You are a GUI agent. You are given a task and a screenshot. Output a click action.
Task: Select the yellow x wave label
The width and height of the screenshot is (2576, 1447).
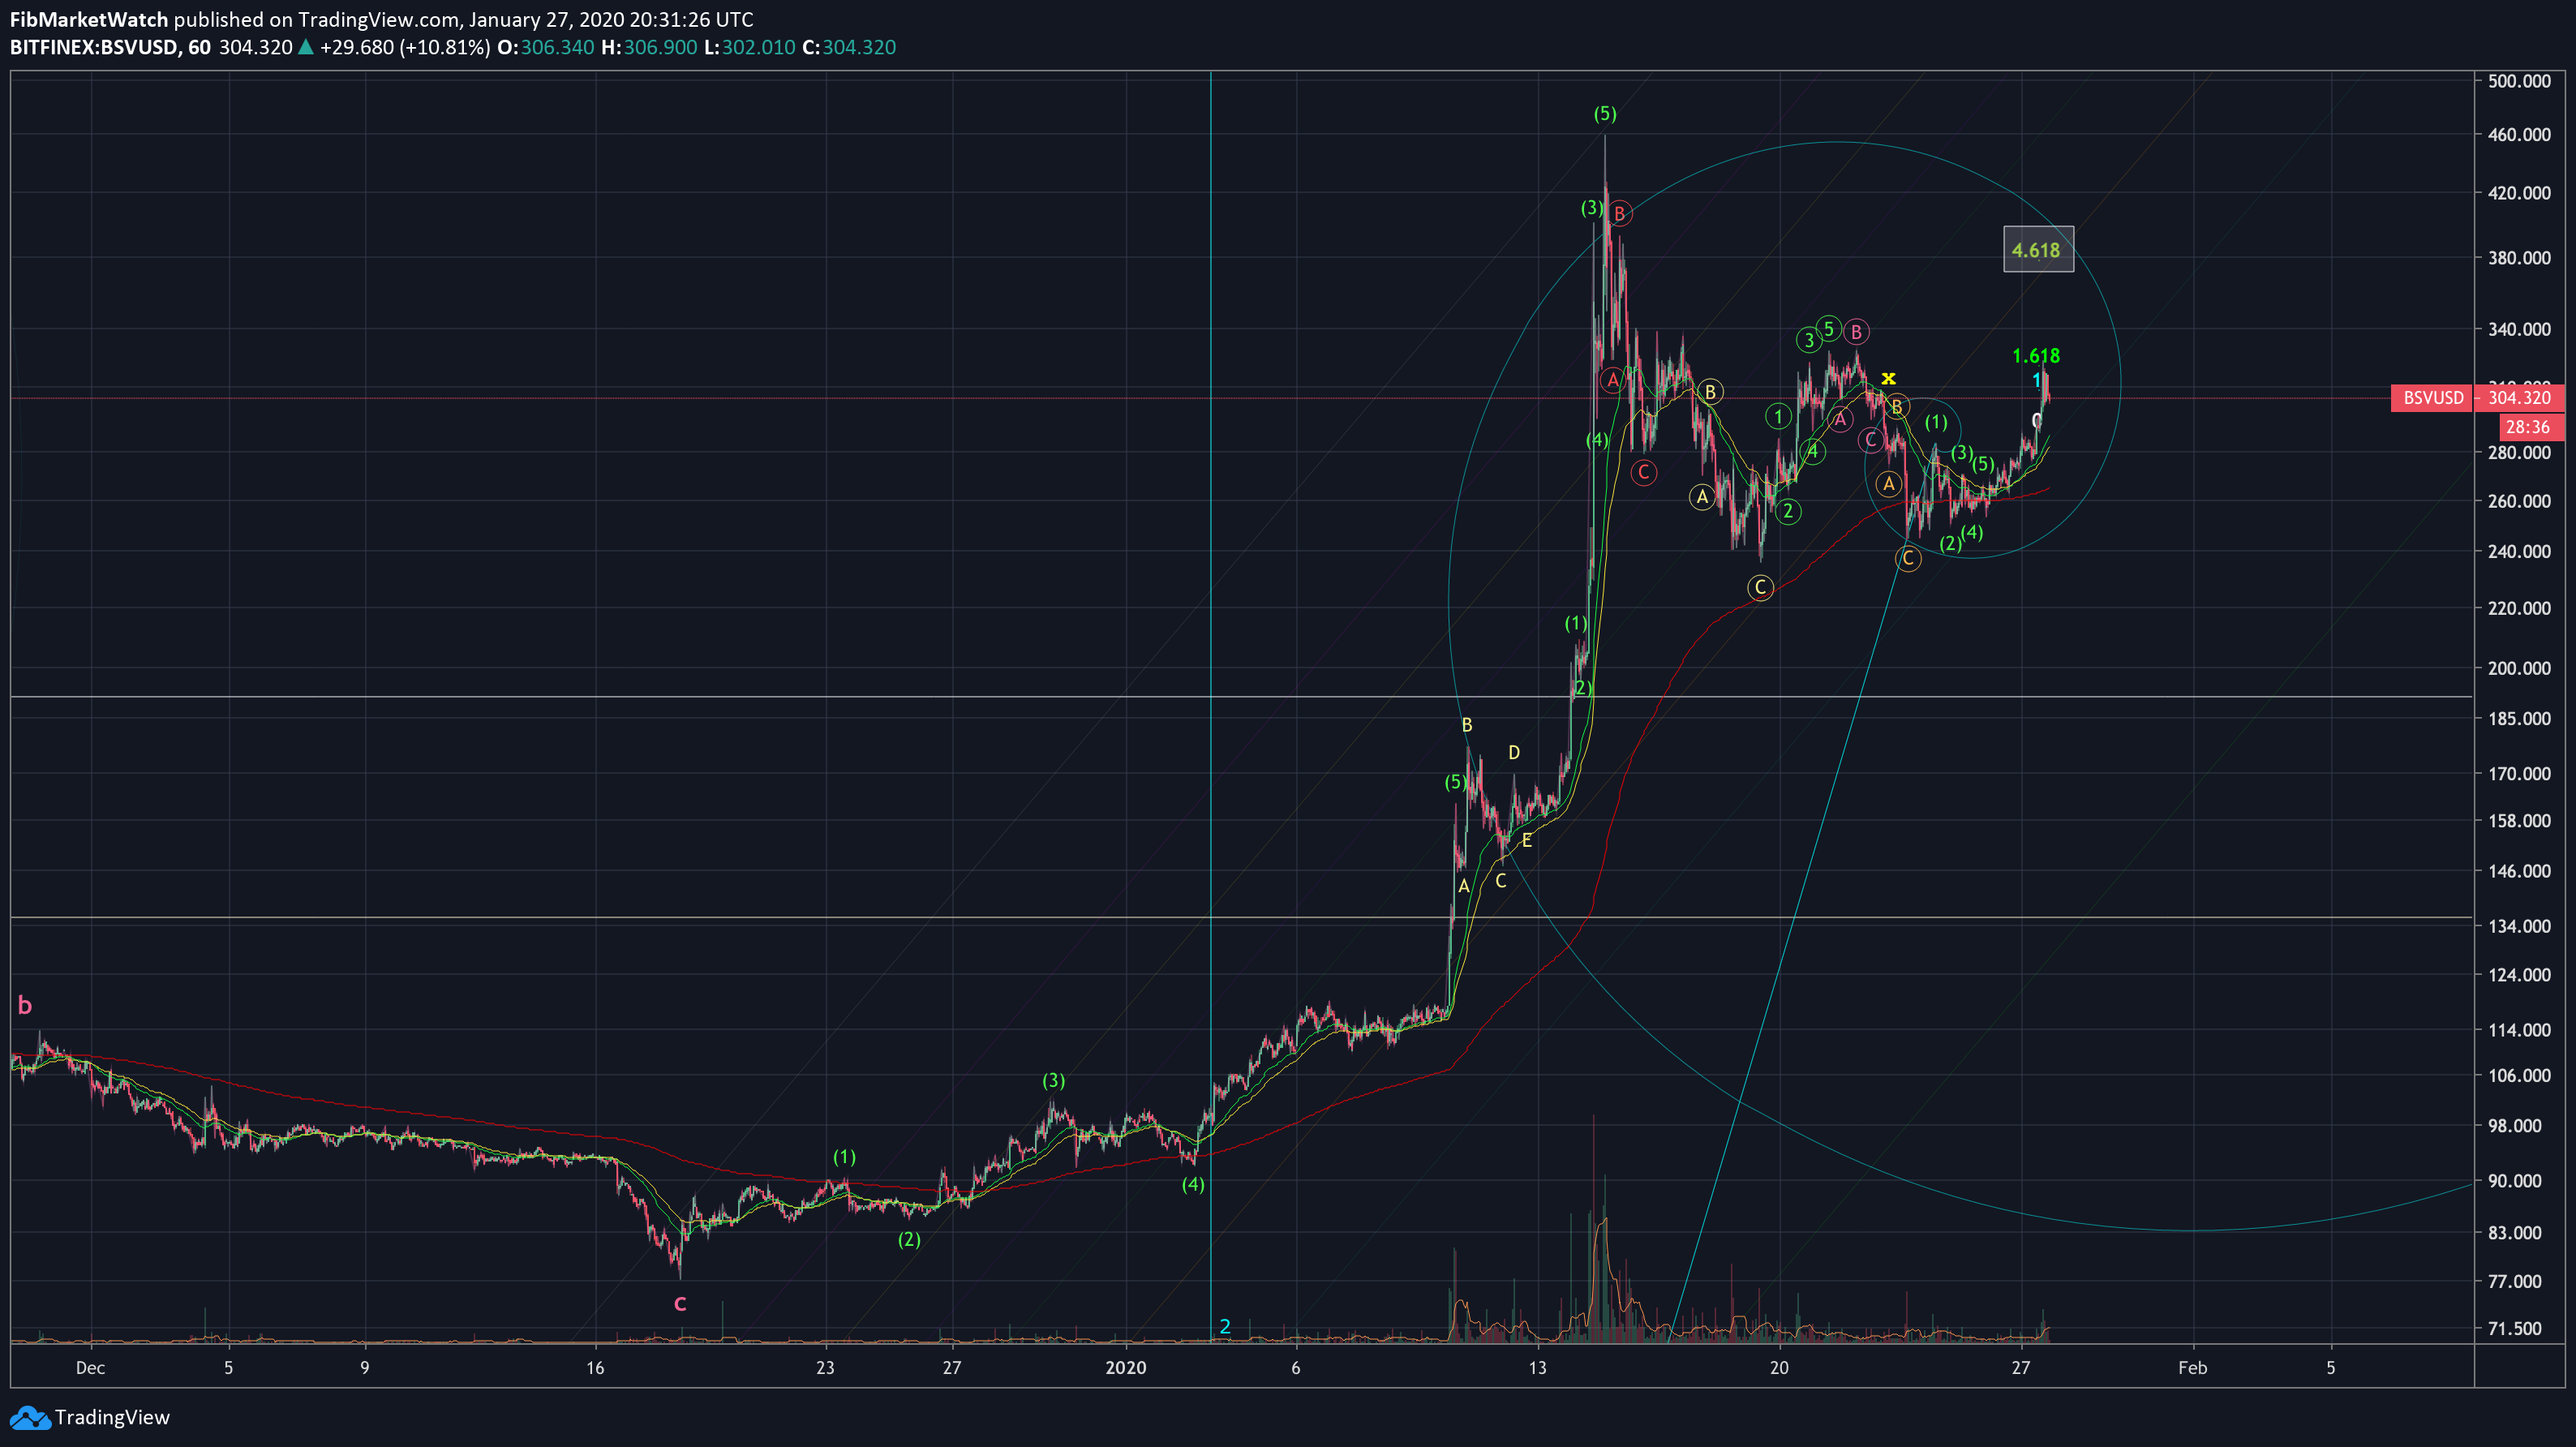1888,378
